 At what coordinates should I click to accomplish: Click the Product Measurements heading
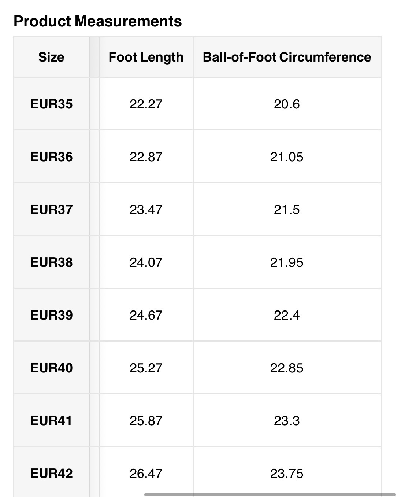(97, 21)
